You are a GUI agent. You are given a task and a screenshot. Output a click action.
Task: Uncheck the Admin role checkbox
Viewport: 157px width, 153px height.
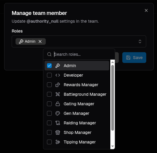[49, 66]
